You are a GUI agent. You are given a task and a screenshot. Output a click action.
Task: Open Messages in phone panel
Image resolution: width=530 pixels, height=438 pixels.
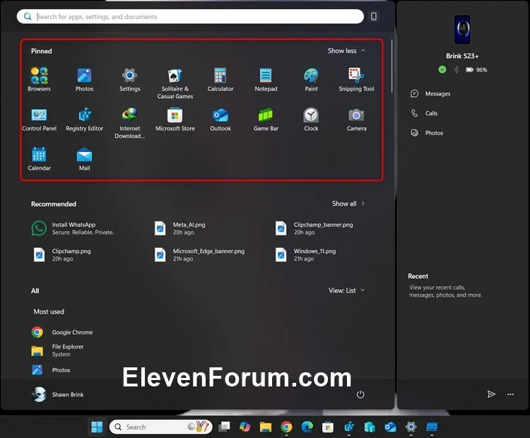tap(430, 94)
